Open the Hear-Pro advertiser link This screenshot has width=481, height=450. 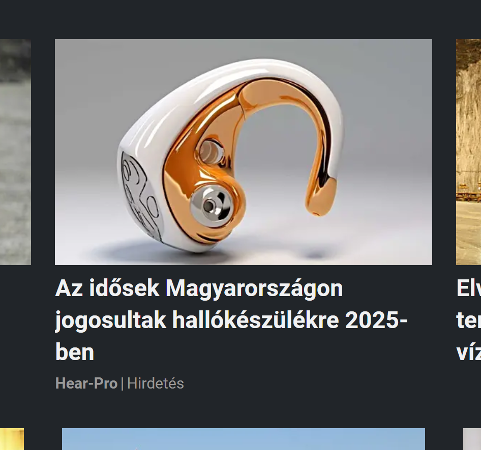tap(86, 383)
